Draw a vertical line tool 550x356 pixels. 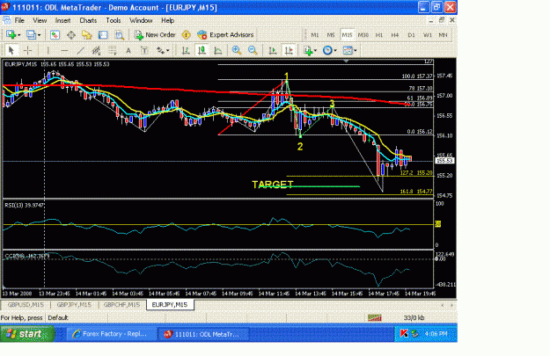click(x=48, y=50)
